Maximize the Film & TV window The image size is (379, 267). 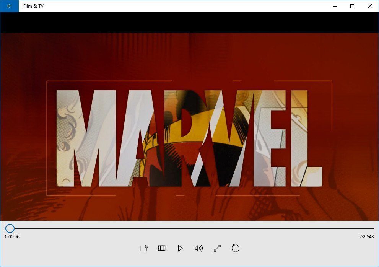coord(352,6)
